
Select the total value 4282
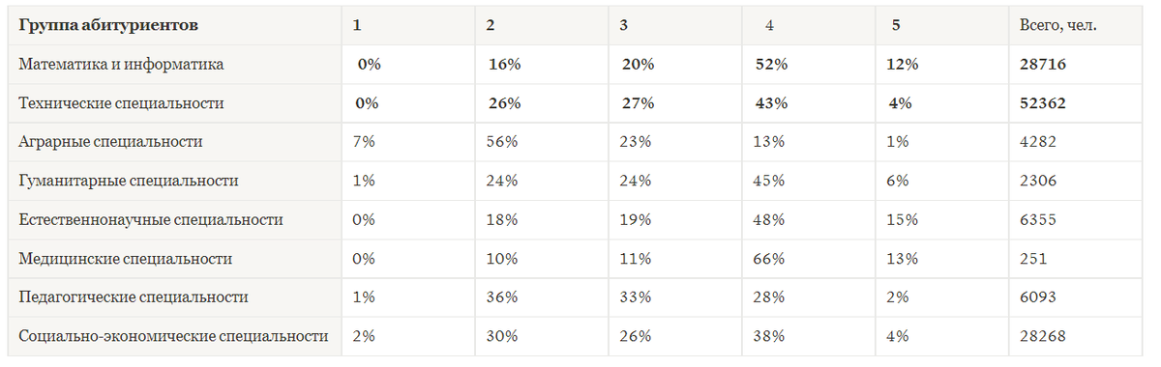[x=1038, y=142]
